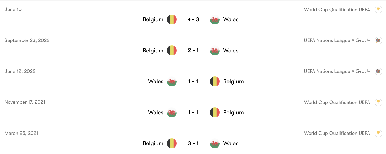Click the Wales team name in the November 17, 2021 match
This screenshot has width=386, height=154.
[156, 113]
